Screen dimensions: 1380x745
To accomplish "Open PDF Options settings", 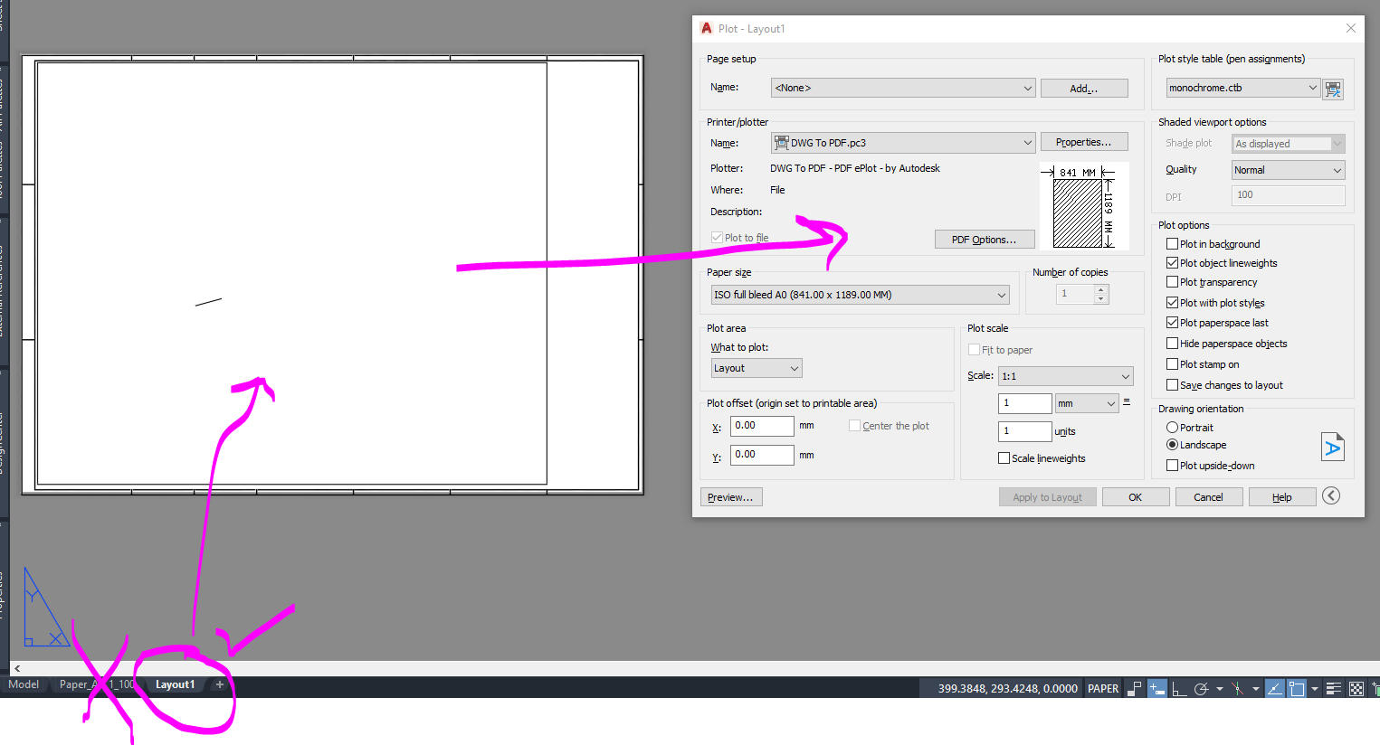I will point(985,239).
